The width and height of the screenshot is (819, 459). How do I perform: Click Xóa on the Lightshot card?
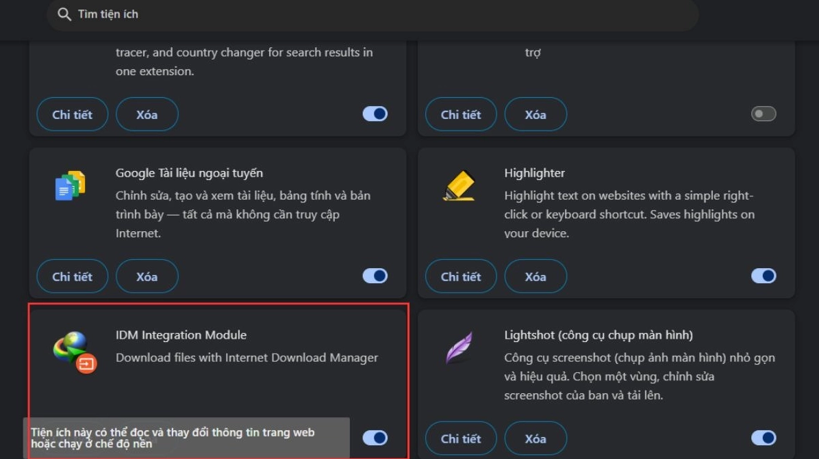535,438
